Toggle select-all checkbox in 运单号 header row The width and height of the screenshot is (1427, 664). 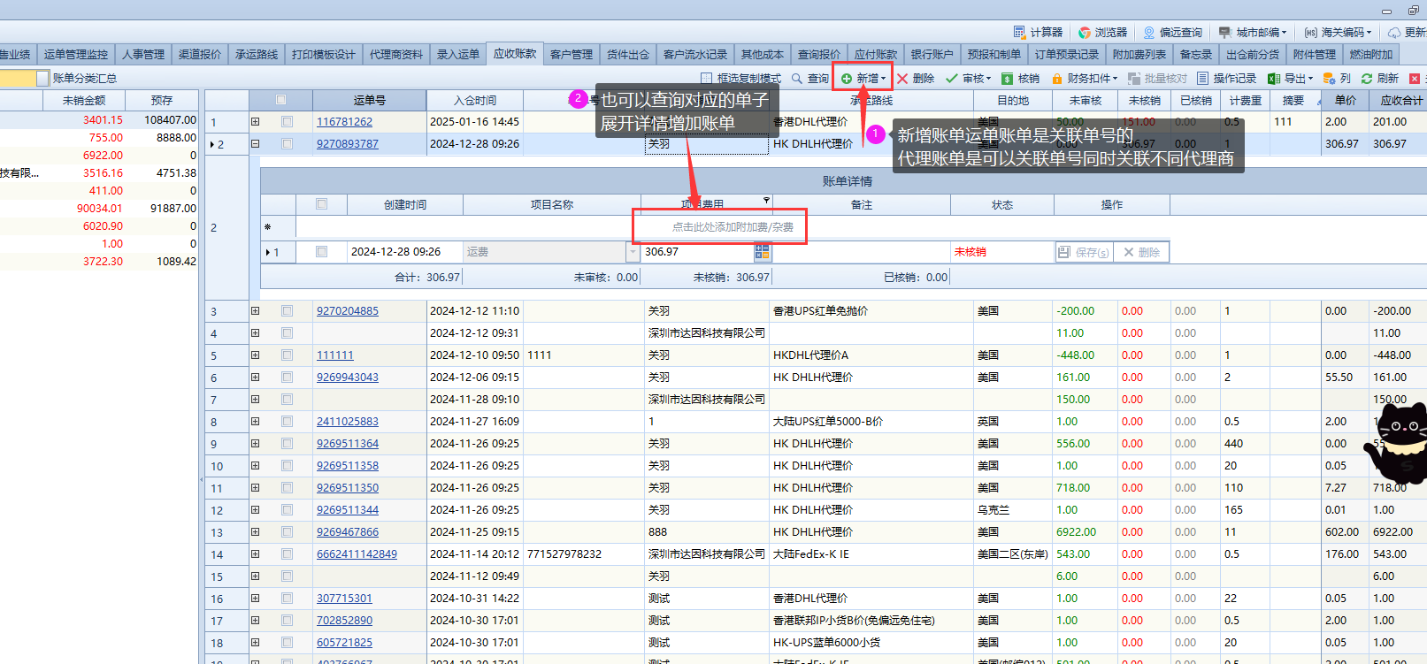(x=281, y=101)
